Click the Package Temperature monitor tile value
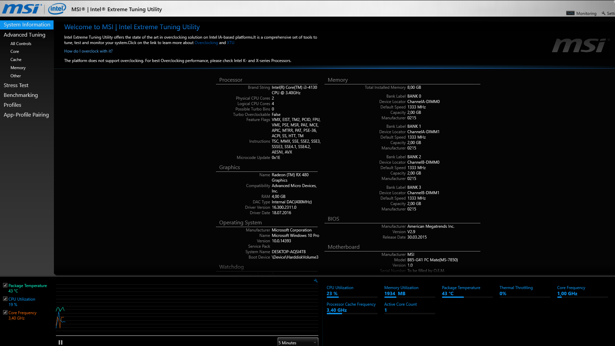This screenshot has height=346, width=615. click(448, 293)
